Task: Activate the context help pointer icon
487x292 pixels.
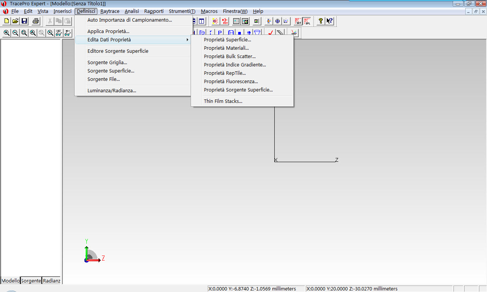Action: [x=329, y=21]
